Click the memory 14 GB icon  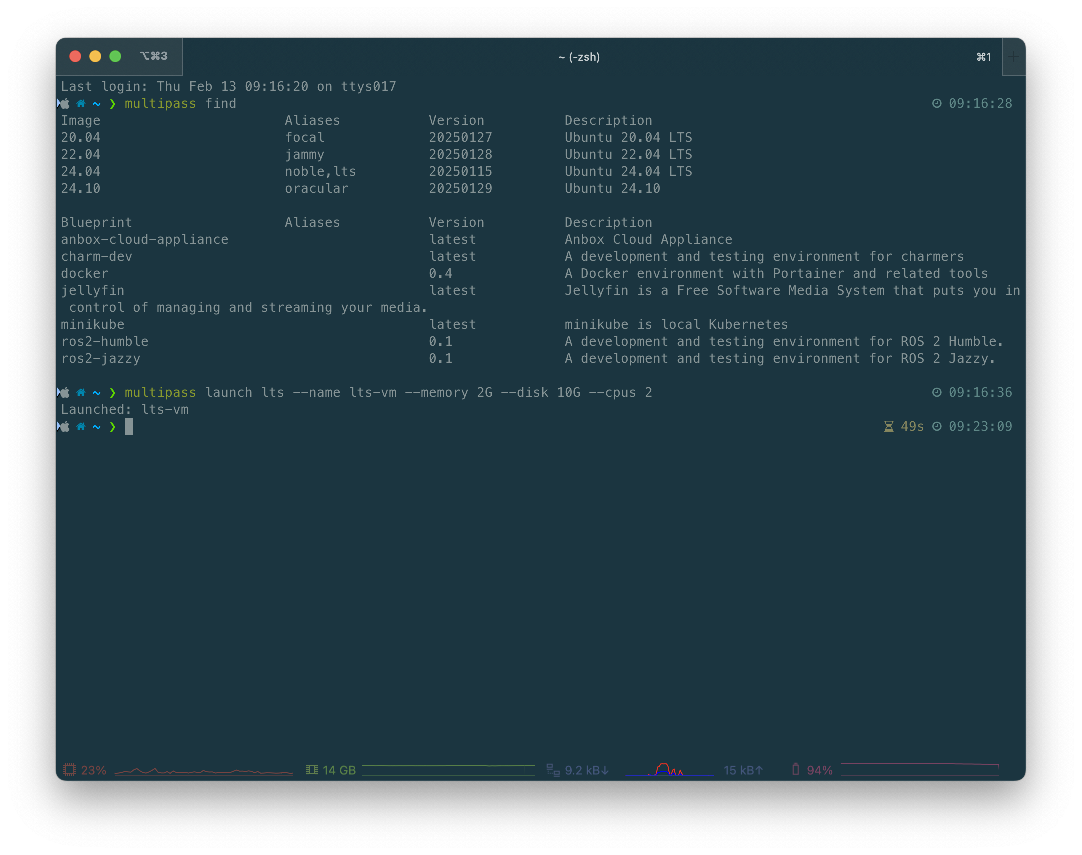(x=312, y=770)
